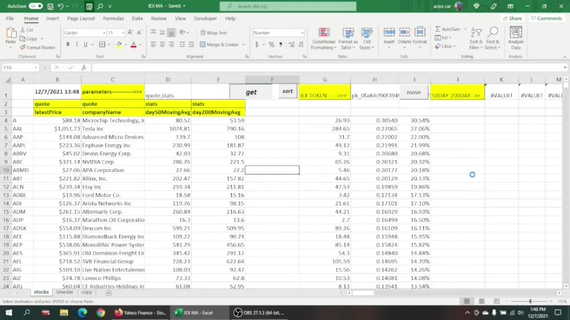Open the Name Box dropdown
Viewport: 570px width, 320px height.
pyautogui.click(x=35, y=68)
